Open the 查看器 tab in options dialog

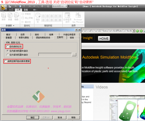(9, 38)
